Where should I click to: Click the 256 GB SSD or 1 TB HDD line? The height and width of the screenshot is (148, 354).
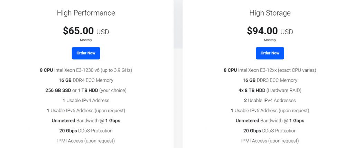pos(86,90)
